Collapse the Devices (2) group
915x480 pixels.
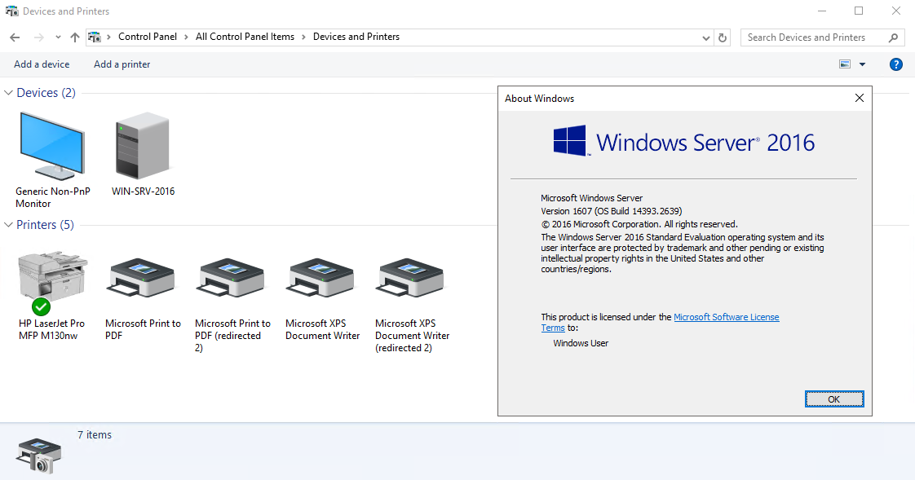click(x=9, y=93)
